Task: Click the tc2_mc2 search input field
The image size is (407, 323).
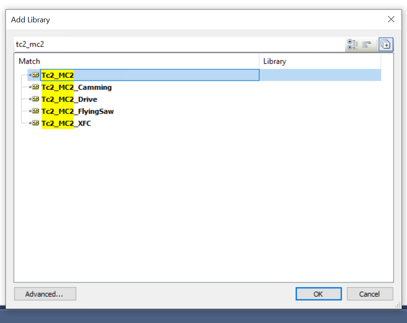Action: point(180,44)
